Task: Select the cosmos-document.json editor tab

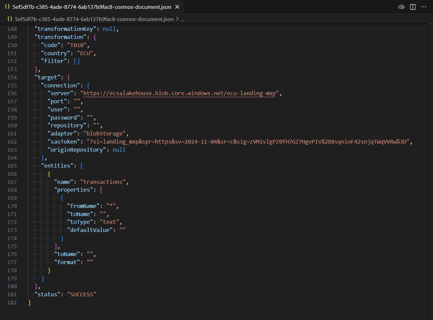Action: pyautogui.click(x=92, y=7)
